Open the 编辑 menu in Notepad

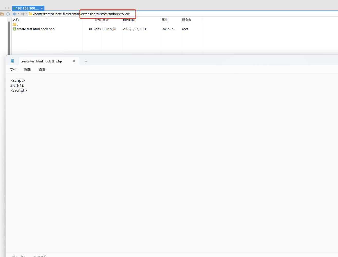[x=28, y=70]
